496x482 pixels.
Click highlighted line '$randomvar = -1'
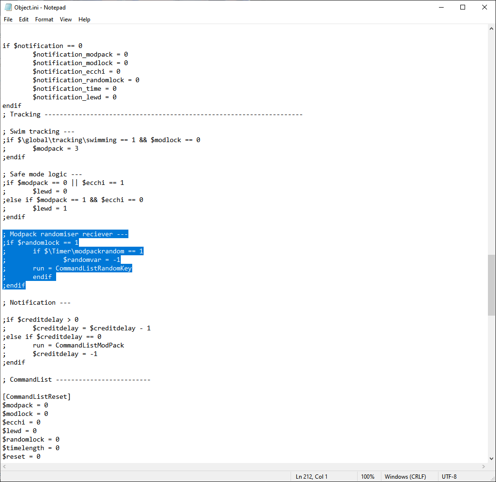92,260
